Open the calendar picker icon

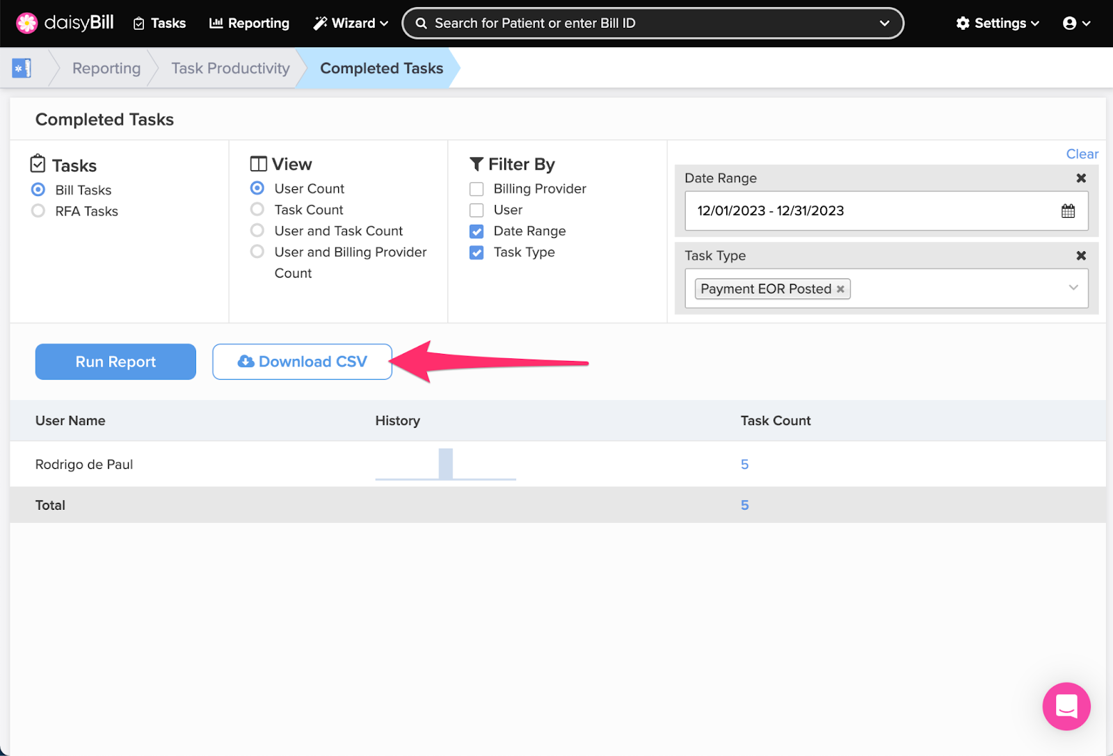pos(1068,211)
